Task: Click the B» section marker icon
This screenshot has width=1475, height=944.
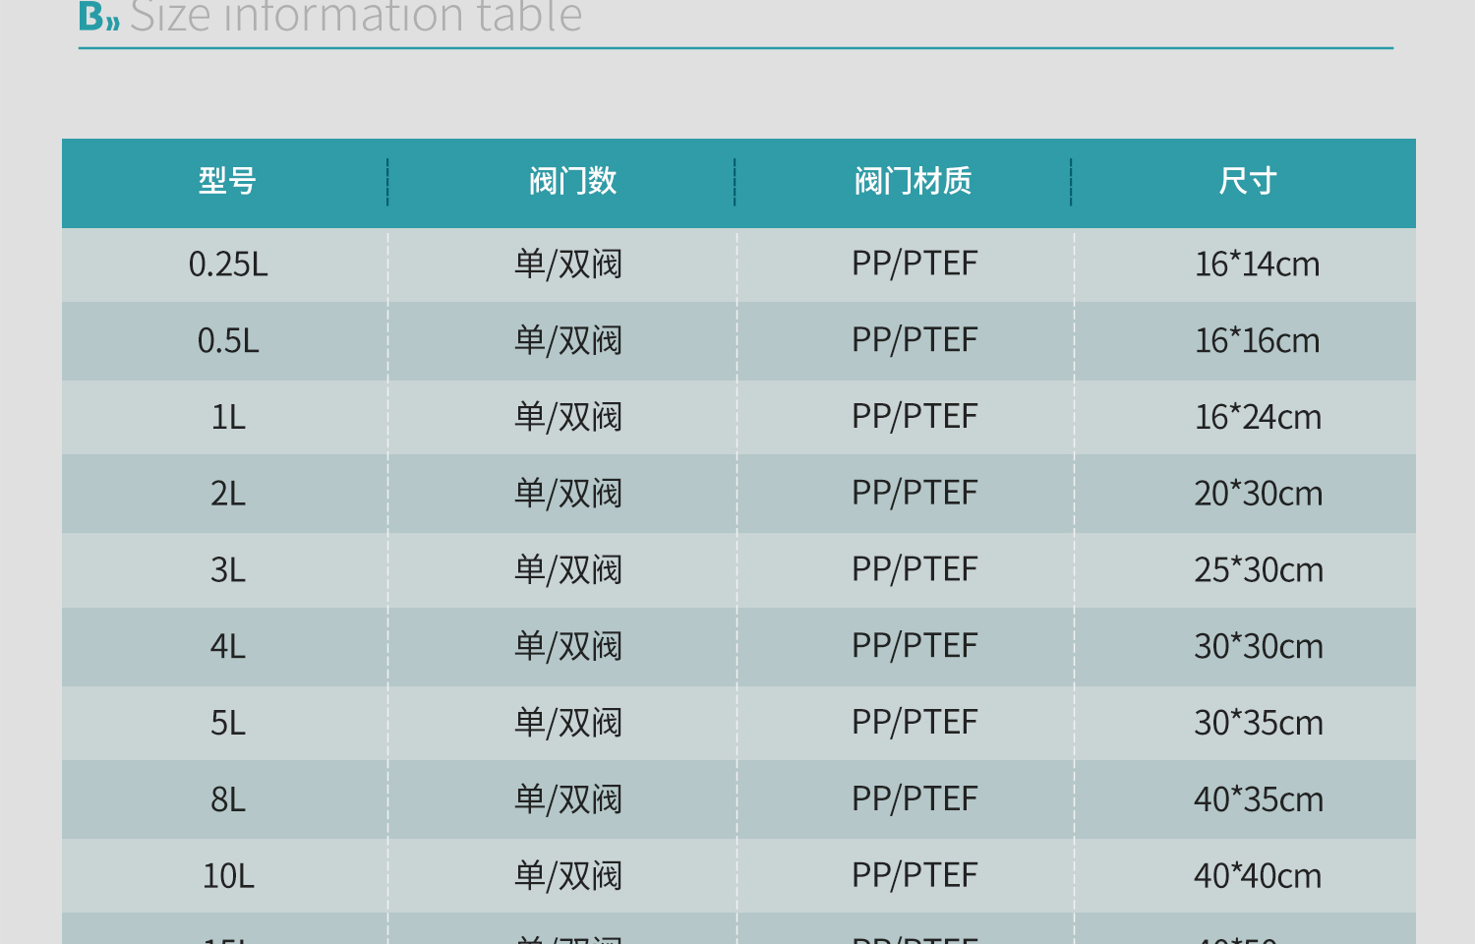Action: 95,16
